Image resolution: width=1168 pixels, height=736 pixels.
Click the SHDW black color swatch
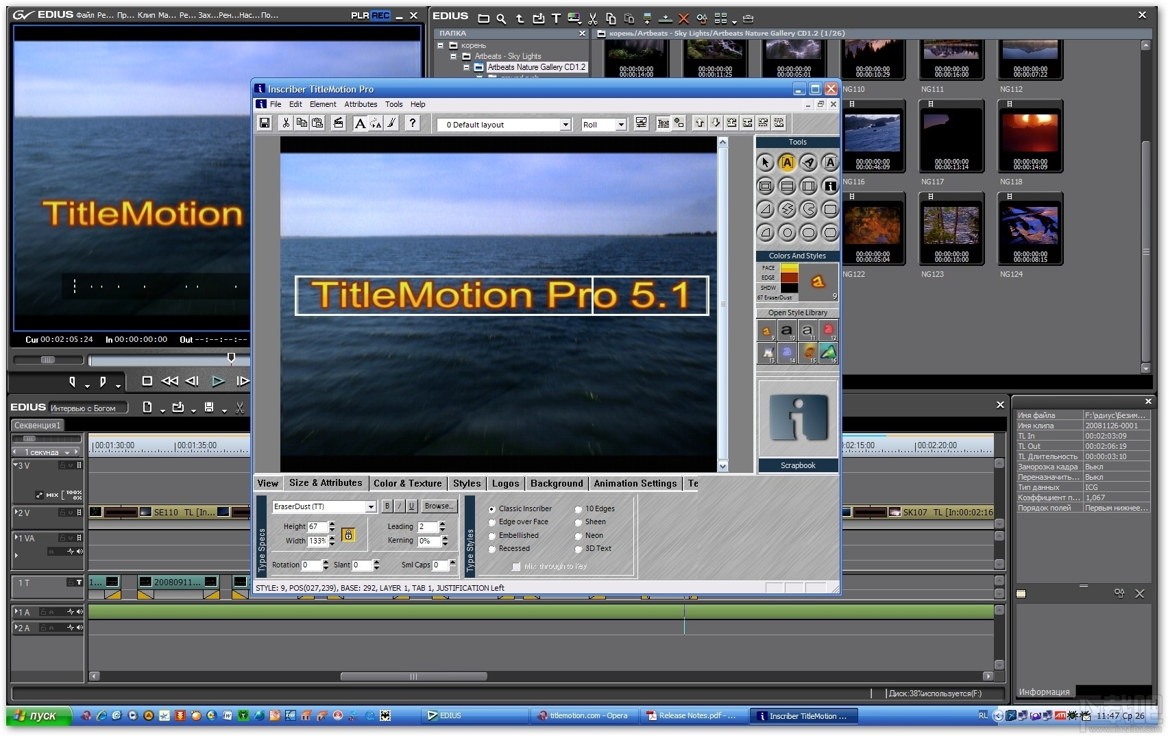click(790, 288)
